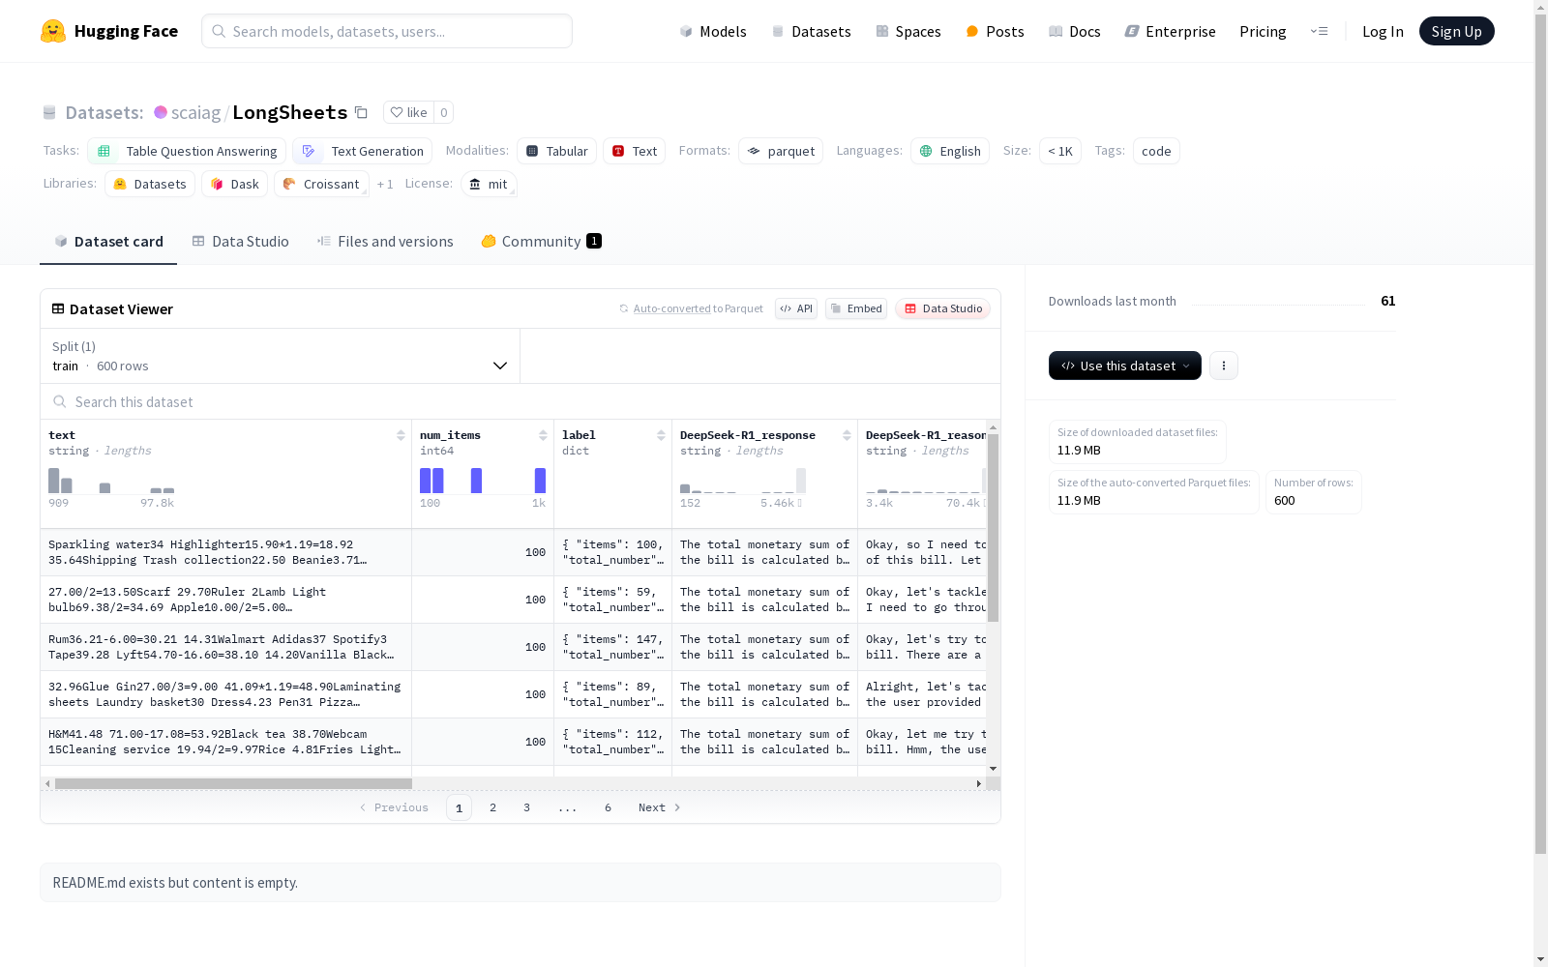Sort by the label column

(x=661, y=435)
